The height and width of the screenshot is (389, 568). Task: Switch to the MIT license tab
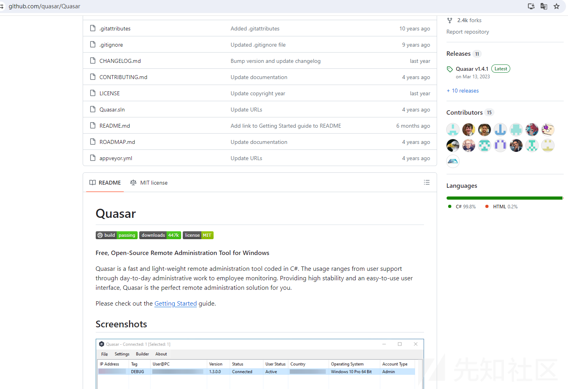click(149, 183)
